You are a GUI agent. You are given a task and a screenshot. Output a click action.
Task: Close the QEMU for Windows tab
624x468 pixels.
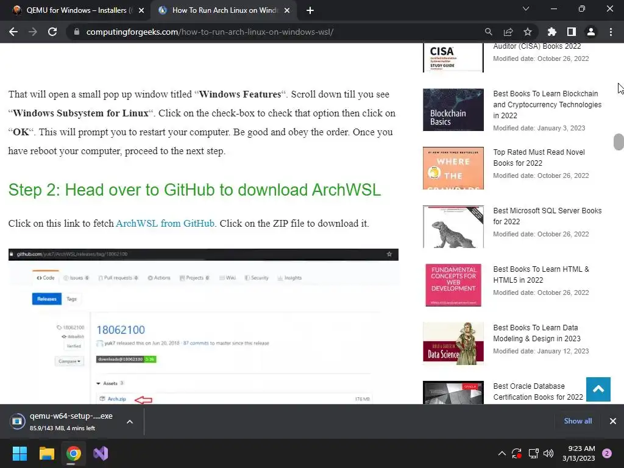pos(141,10)
